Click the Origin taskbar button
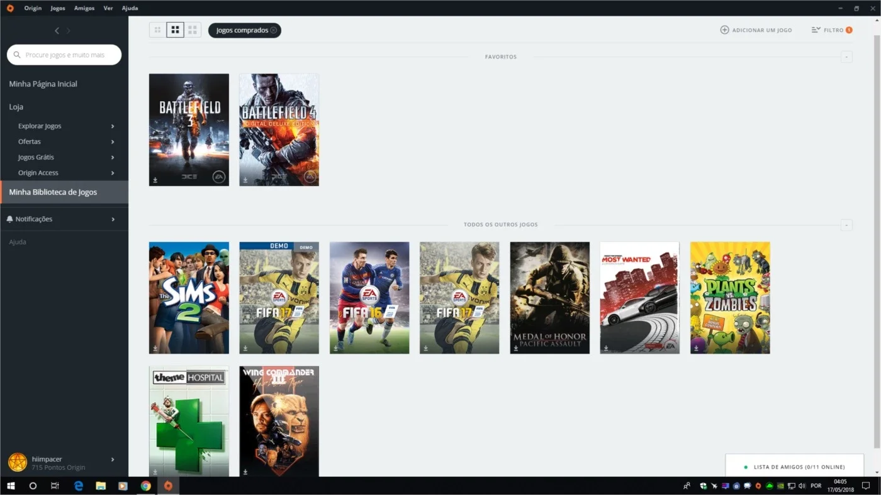The width and height of the screenshot is (881, 495). (168, 486)
